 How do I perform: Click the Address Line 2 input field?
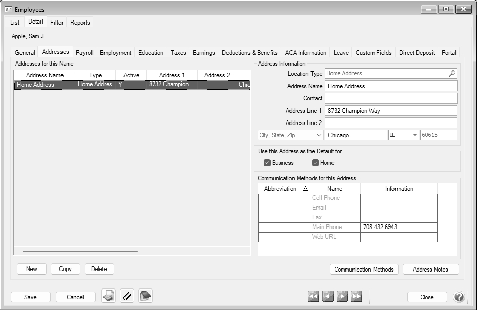[x=390, y=123]
